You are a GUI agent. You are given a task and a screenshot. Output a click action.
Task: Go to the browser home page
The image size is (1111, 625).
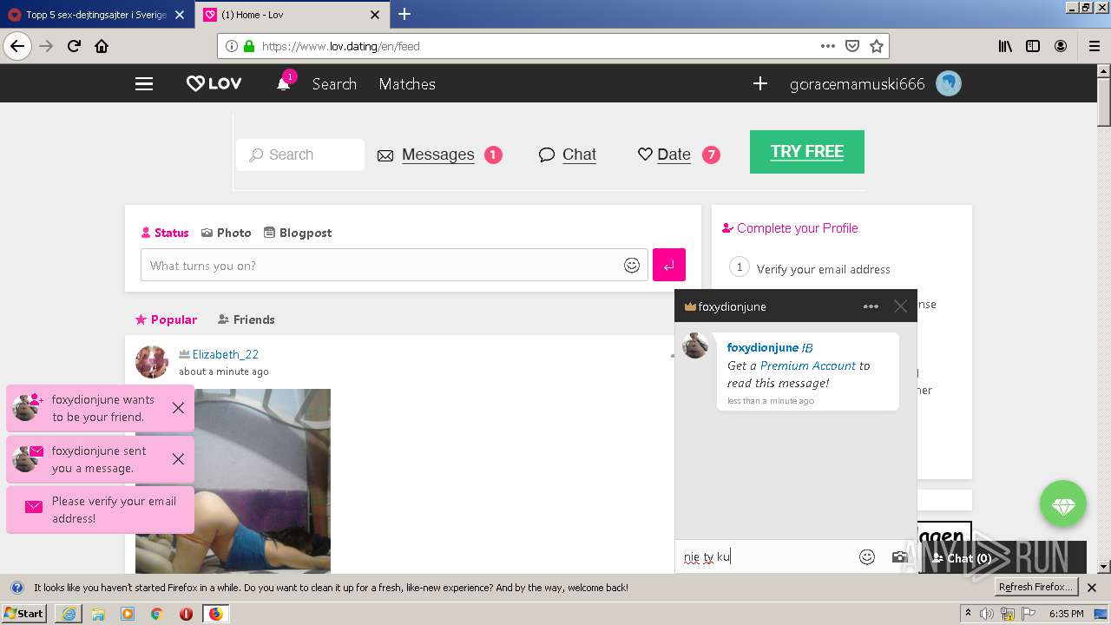click(102, 46)
